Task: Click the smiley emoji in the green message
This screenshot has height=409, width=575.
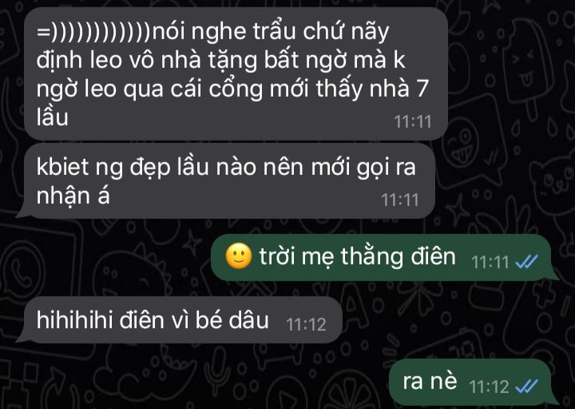Action: click(x=239, y=256)
